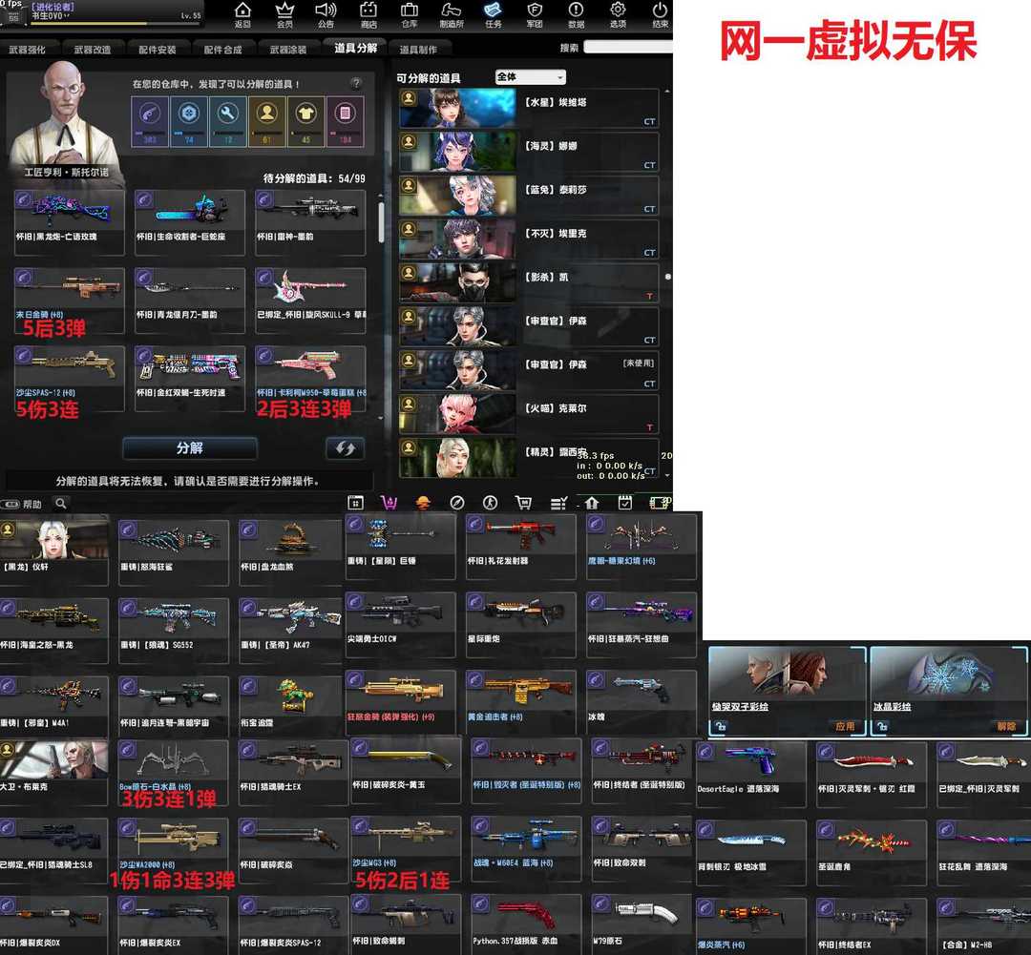
Task: Click the compass icon in bottom bar
Action: point(457,503)
